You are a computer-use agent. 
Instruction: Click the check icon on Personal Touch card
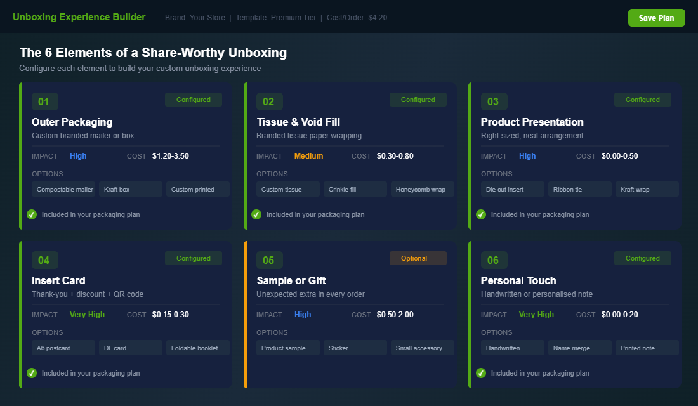(481, 373)
